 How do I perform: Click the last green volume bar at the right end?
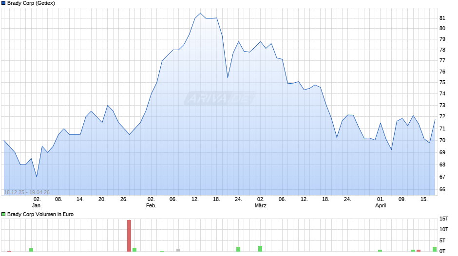point(435,249)
